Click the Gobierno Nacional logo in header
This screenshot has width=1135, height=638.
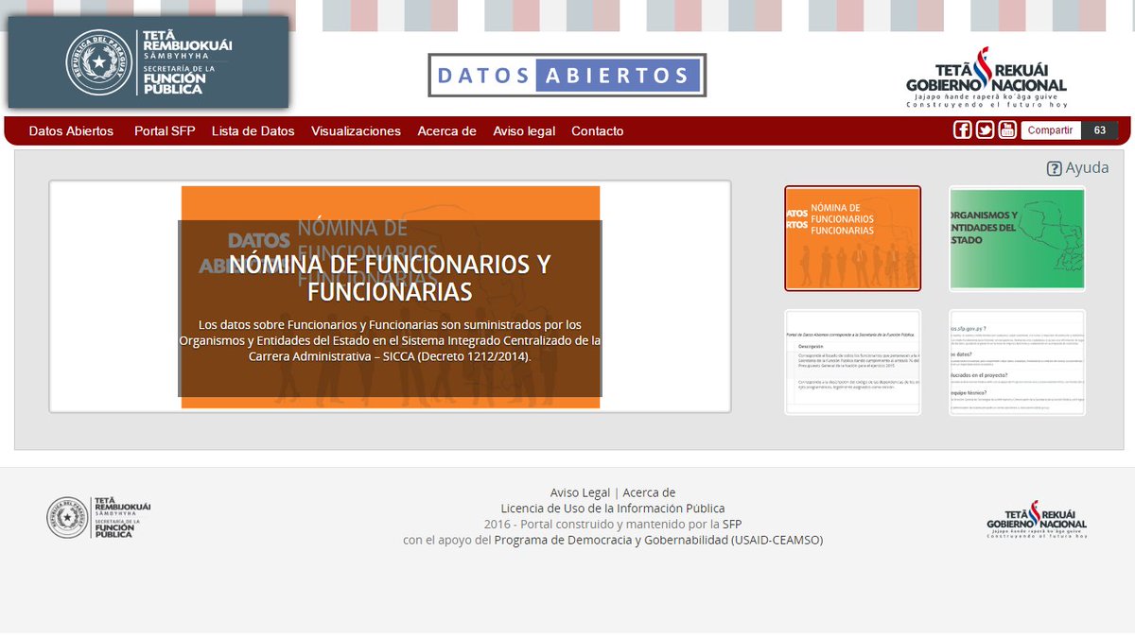(987, 79)
